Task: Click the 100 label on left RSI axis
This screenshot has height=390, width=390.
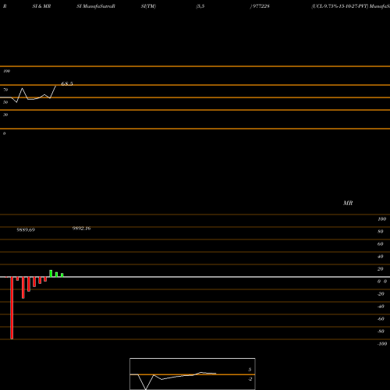Action: [6, 71]
